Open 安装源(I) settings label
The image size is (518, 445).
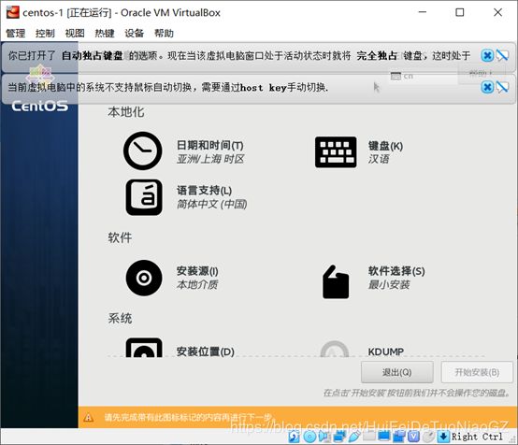tap(197, 271)
